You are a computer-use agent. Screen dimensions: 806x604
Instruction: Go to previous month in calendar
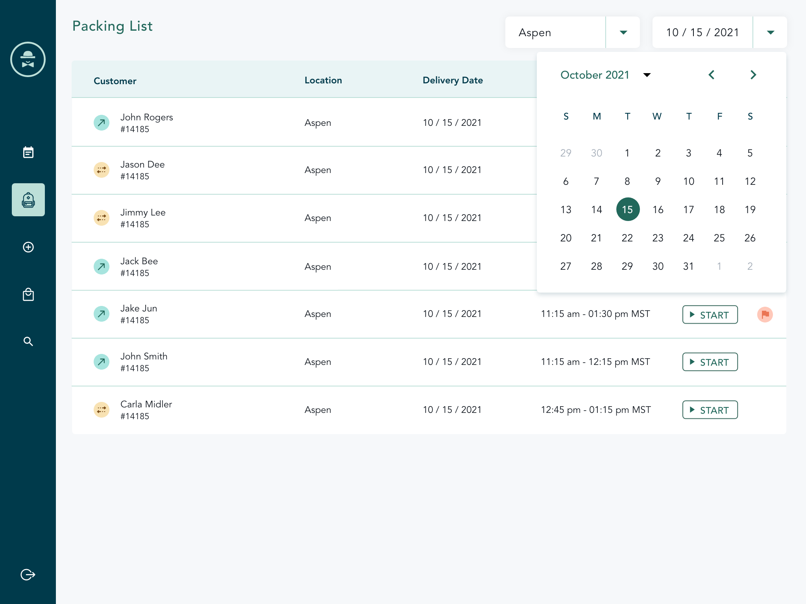coord(712,75)
